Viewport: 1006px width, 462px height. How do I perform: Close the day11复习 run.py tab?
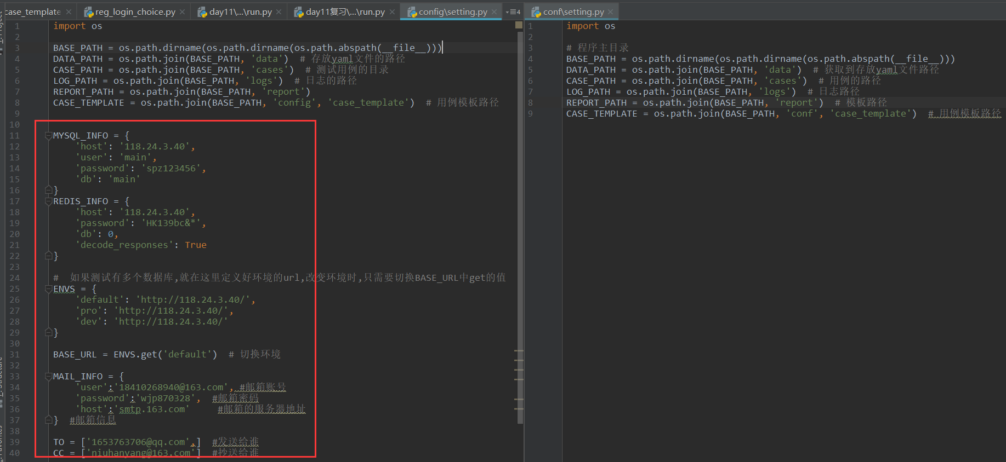(392, 12)
